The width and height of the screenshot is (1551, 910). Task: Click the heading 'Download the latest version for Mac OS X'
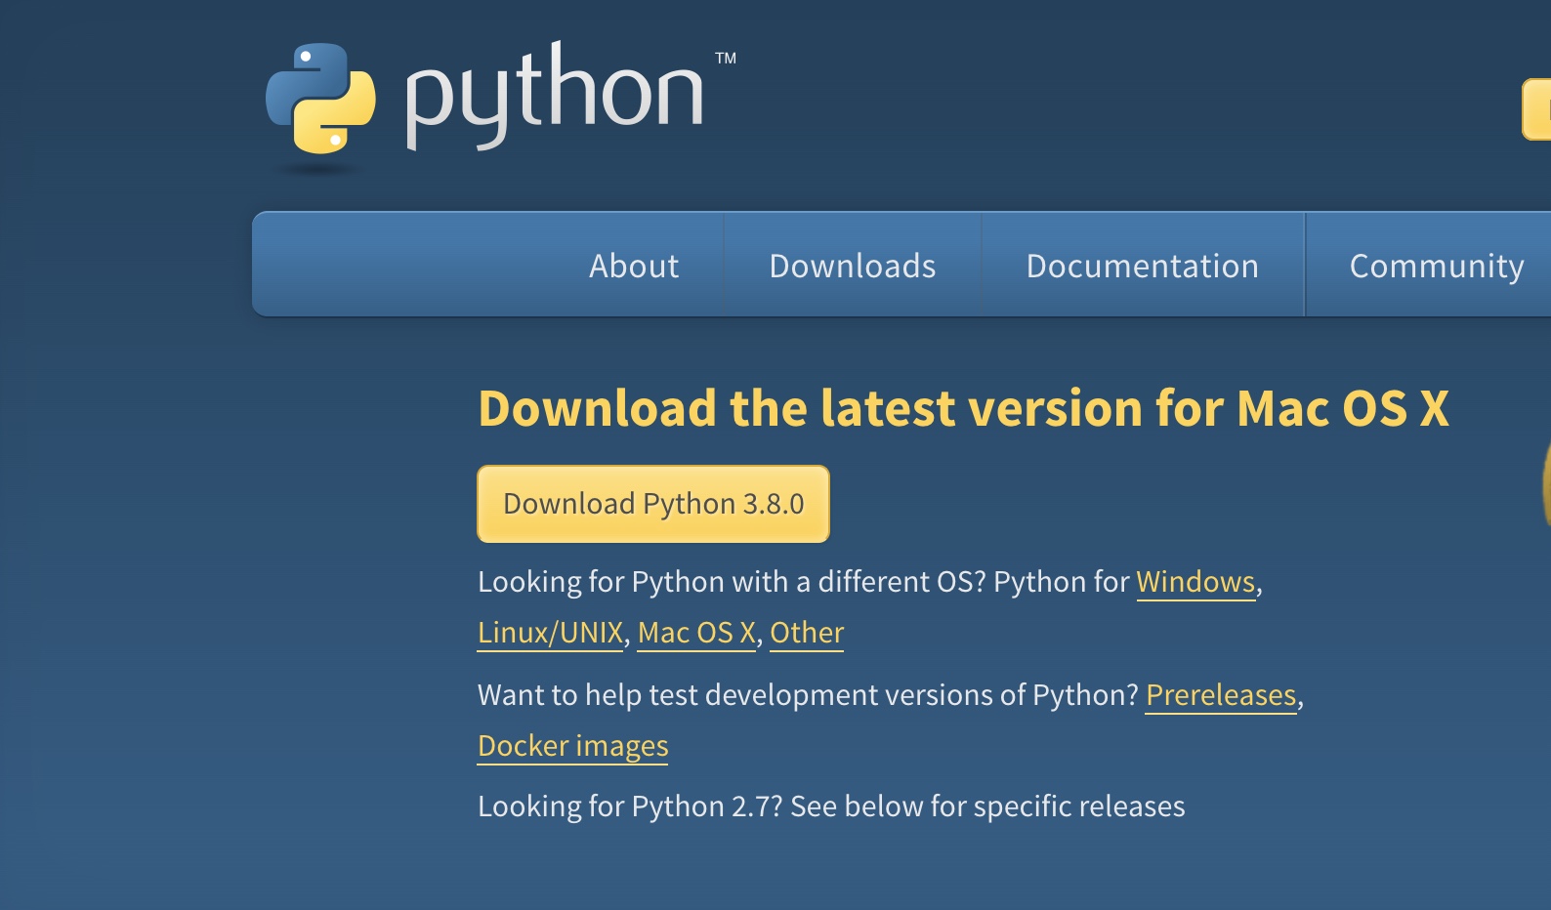pos(963,408)
